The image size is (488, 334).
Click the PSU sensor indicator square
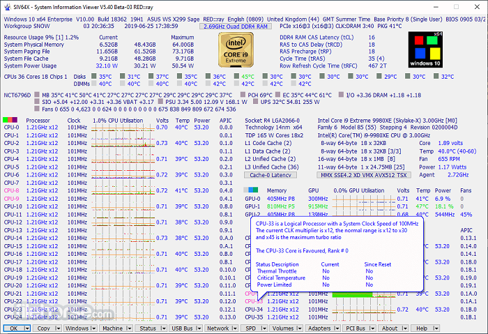click(x=160, y=102)
